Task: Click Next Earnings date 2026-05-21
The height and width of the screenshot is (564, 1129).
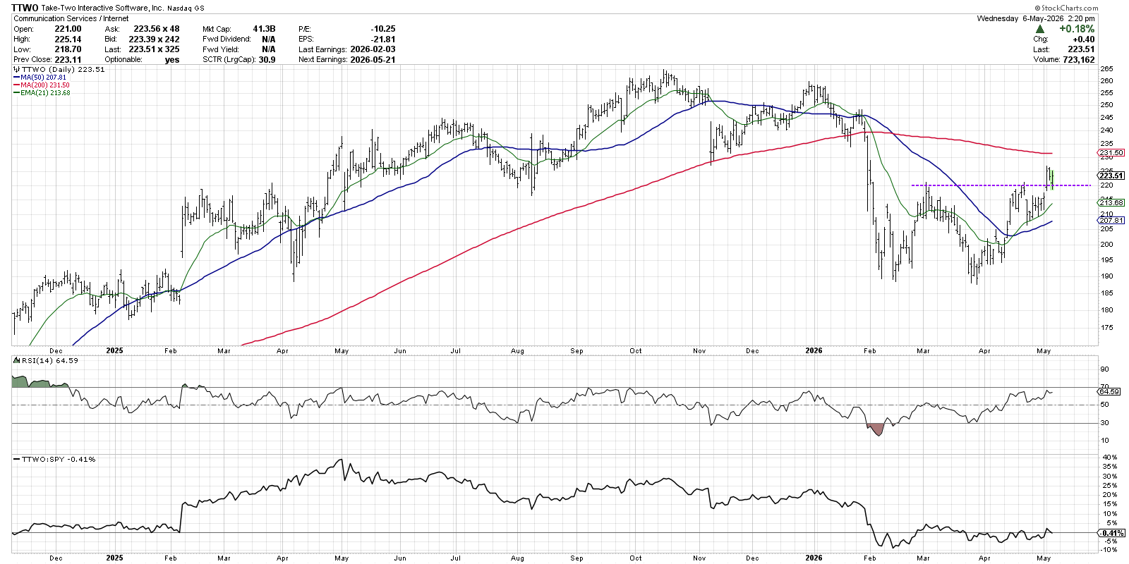Action: tap(373, 60)
